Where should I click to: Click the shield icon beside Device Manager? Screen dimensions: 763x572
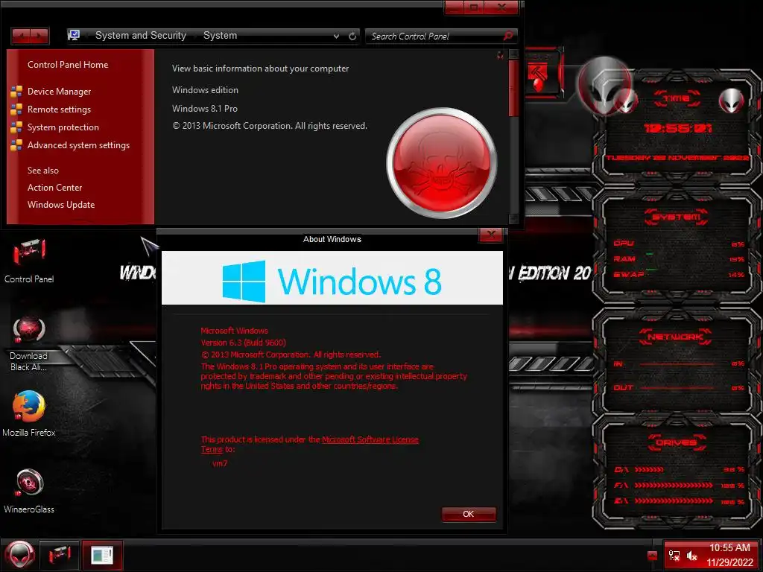coord(16,92)
